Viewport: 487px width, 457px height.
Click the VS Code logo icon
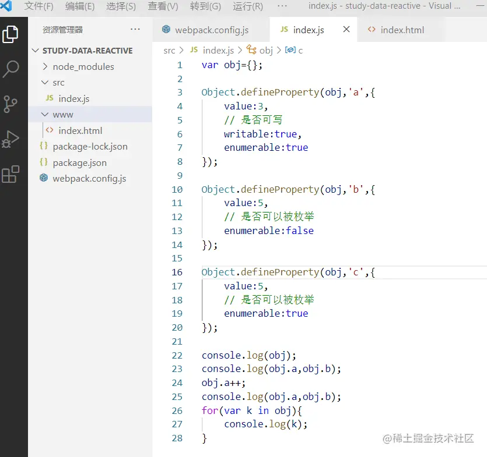click(x=6, y=6)
